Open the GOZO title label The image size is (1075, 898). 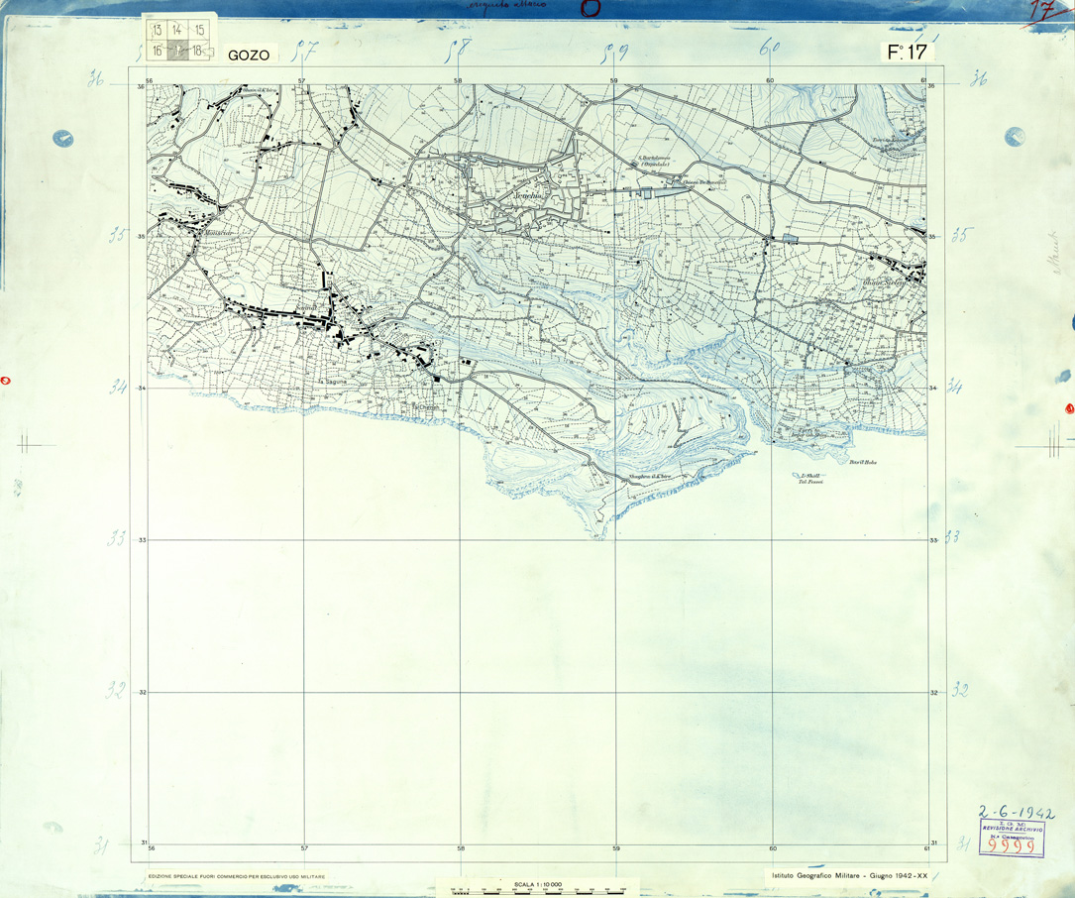tap(248, 54)
